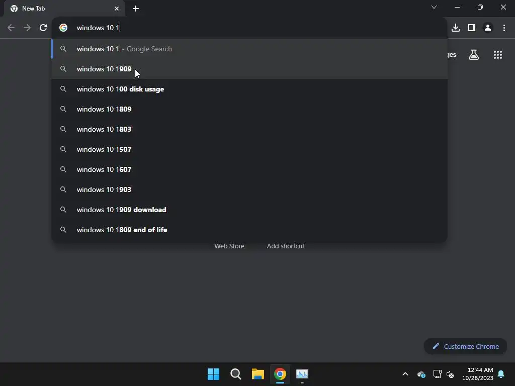This screenshot has width=515, height=386.
Task: Close the New Tab tab
Action: (117, 9)
